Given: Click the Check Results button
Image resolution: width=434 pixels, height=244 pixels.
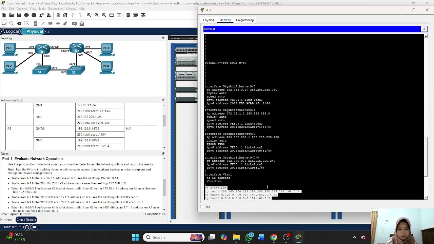Looking at the screenshot, I should pyautogui.click(x=26, y=220).
